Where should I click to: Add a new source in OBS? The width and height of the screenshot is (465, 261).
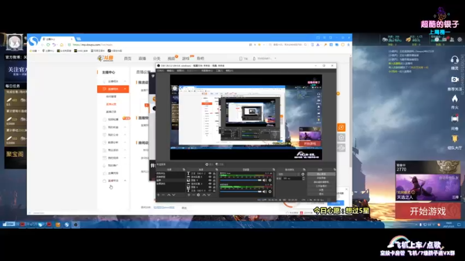click(189, 195)
